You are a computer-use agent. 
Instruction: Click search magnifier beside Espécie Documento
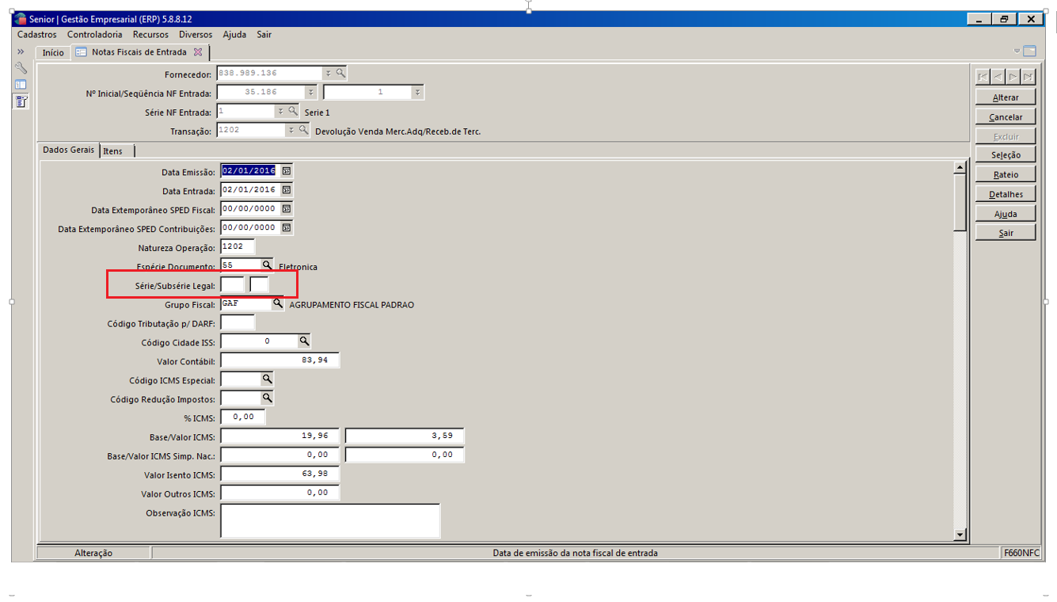click(268, 265)
